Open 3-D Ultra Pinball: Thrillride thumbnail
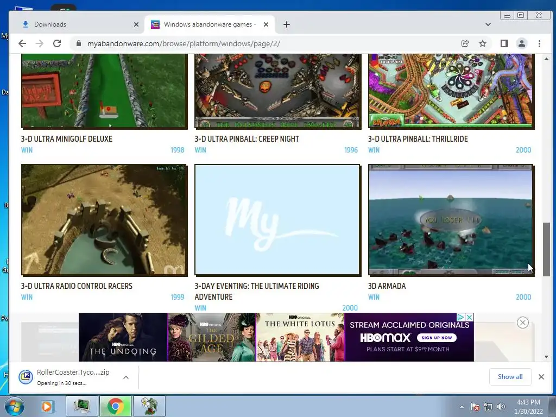 coord(451,91)
